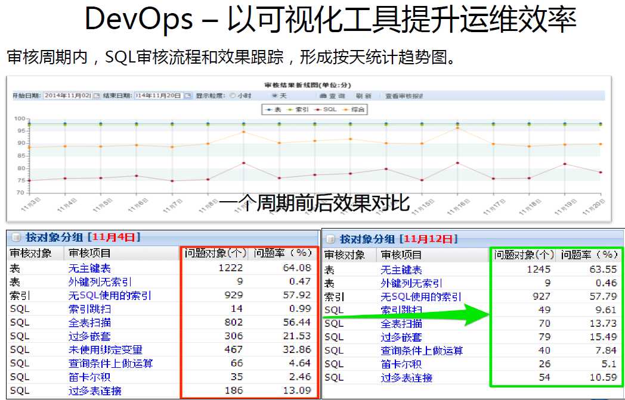Open 外键列无索引 link in the 11月4日 table
The height and width of the screenshot is (400, 625).
click(100, 282)
